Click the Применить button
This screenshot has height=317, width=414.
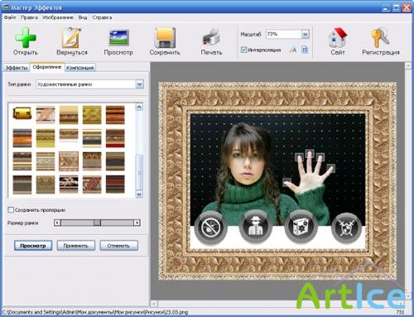pyautogui.click(x=76, y=246)
